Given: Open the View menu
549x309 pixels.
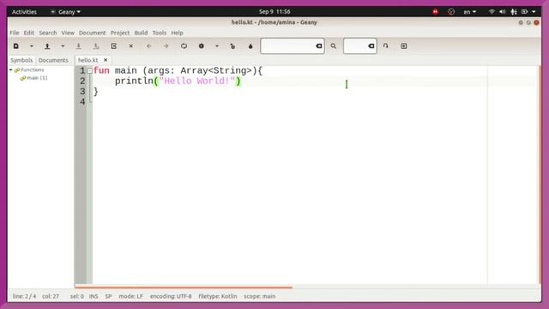Looking at the screenshot, I should click(68, 33).
